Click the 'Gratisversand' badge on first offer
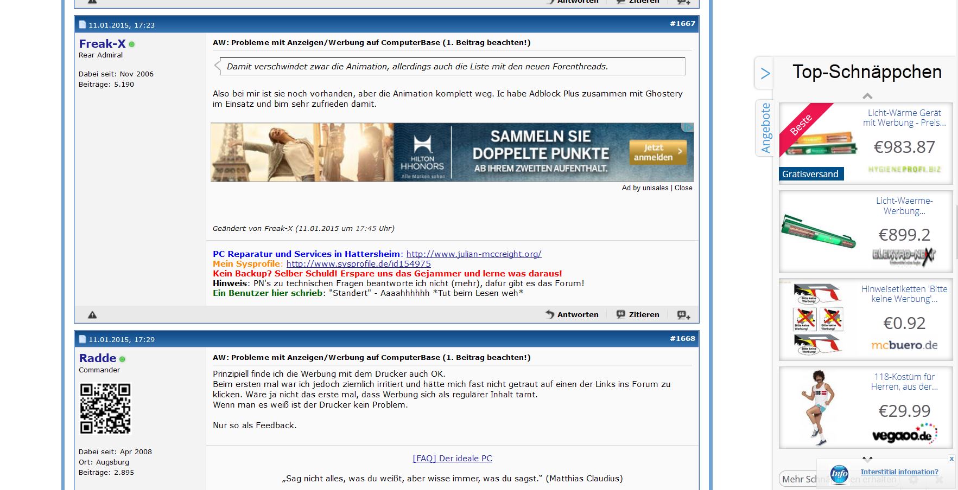 811,174
